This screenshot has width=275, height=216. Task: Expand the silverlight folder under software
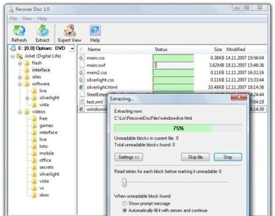(x=27, y=98)
